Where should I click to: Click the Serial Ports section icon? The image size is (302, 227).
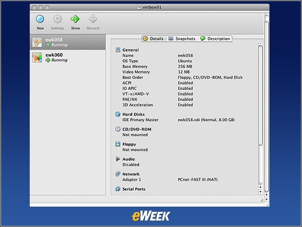coord(117,189)
